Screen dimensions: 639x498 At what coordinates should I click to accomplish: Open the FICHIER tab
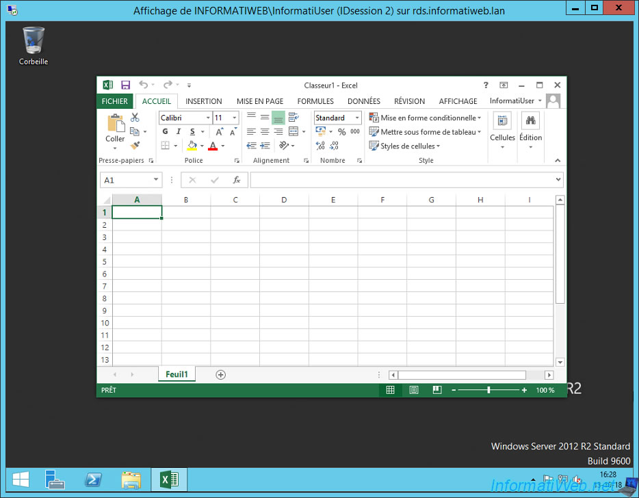tap(114, 101)
